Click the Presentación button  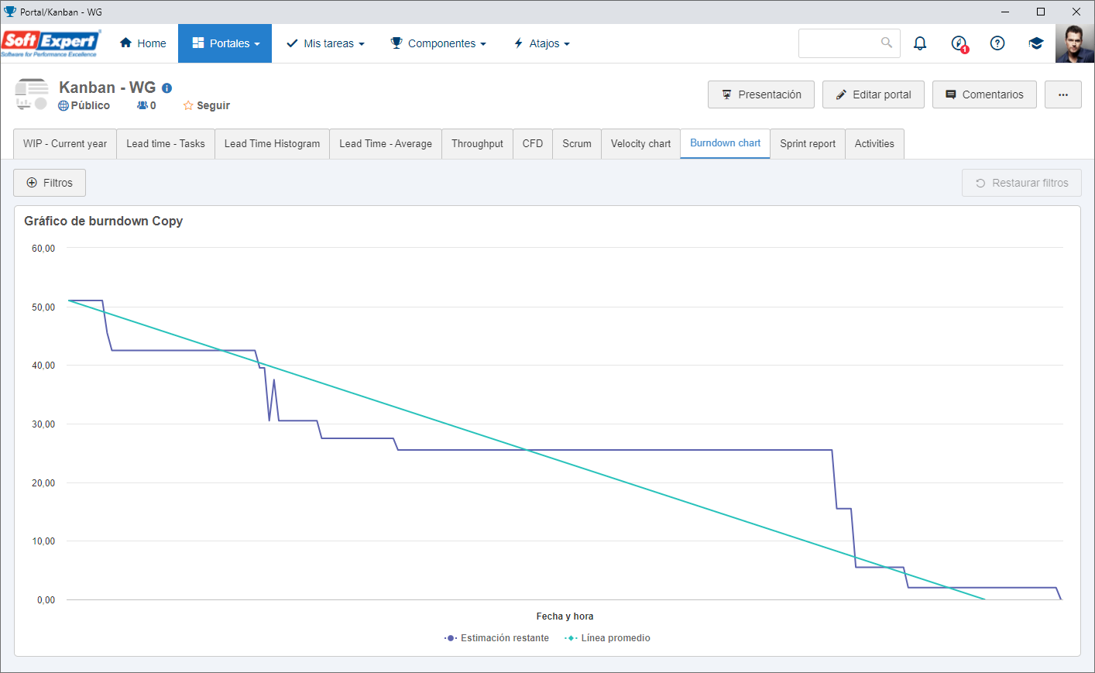761,94
